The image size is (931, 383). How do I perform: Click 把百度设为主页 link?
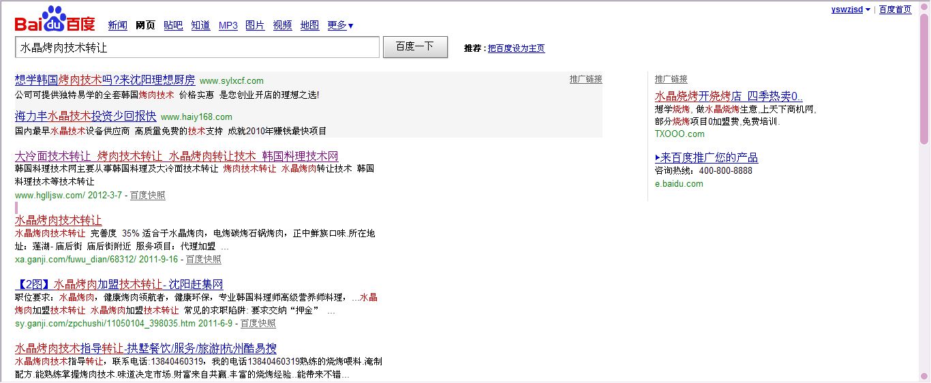[516, 48]
